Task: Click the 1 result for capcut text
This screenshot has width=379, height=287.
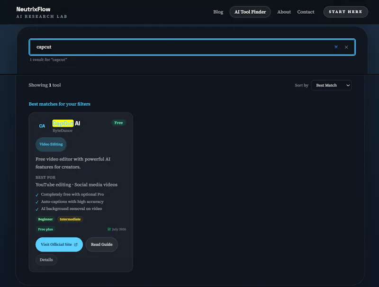Action: (x=48, y=59)
